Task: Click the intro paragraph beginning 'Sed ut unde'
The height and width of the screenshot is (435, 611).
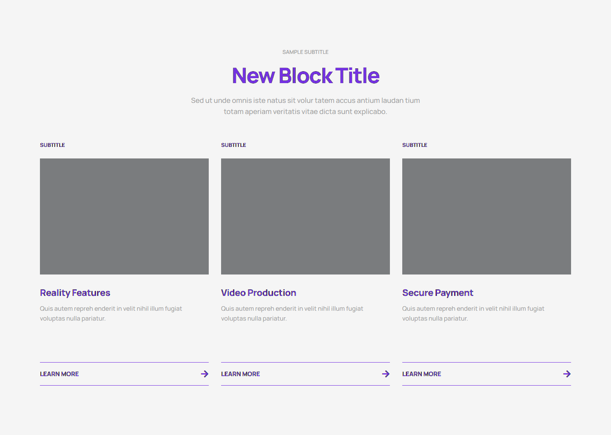Action: point(305,106)
